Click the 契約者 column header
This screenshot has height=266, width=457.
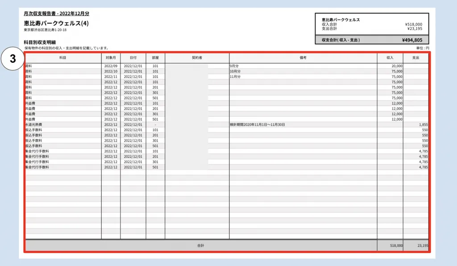point(197,57)
